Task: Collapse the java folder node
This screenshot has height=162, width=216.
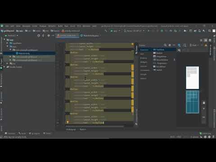Action: [x=7, y=46]
